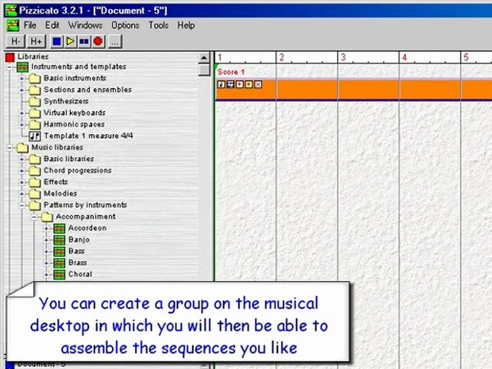
Task: Click the Virtual keyboards folder icon
Action: point(35,113)
